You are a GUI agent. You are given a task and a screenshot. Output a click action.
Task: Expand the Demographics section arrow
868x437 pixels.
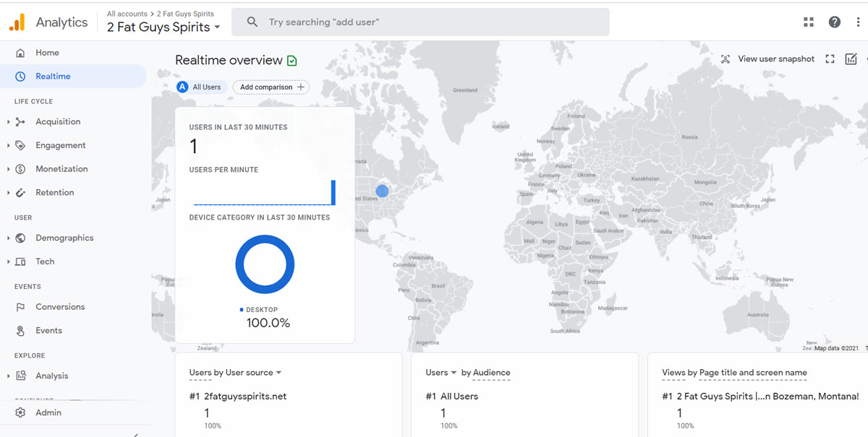[x=9, y=238]
